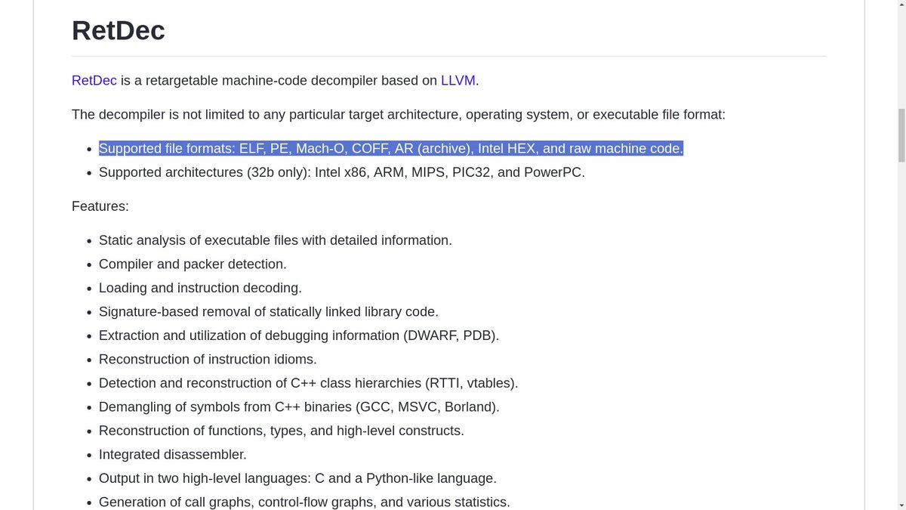Open the RetDec link

(94, 80)
